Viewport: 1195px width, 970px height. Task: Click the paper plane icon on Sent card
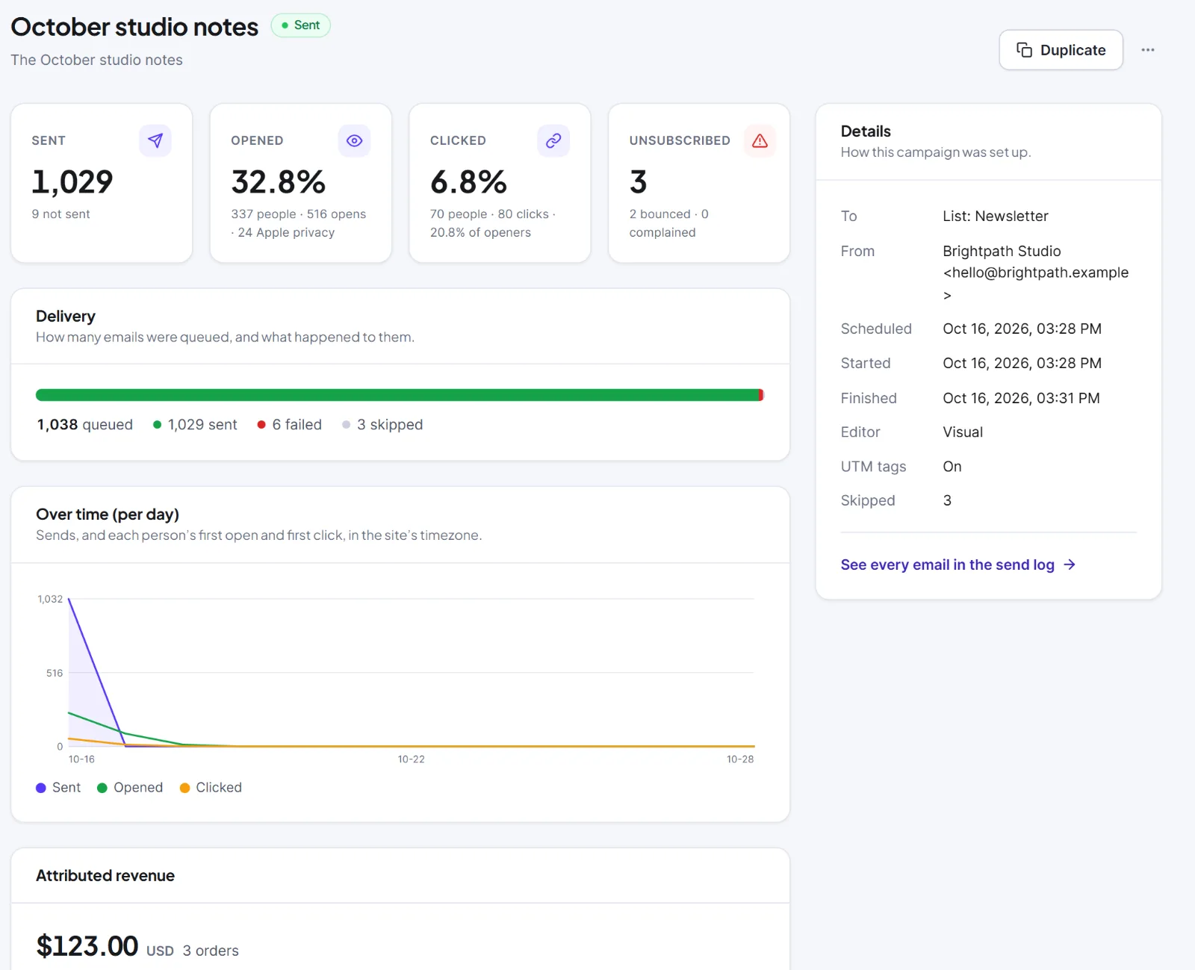click(155, 140)
